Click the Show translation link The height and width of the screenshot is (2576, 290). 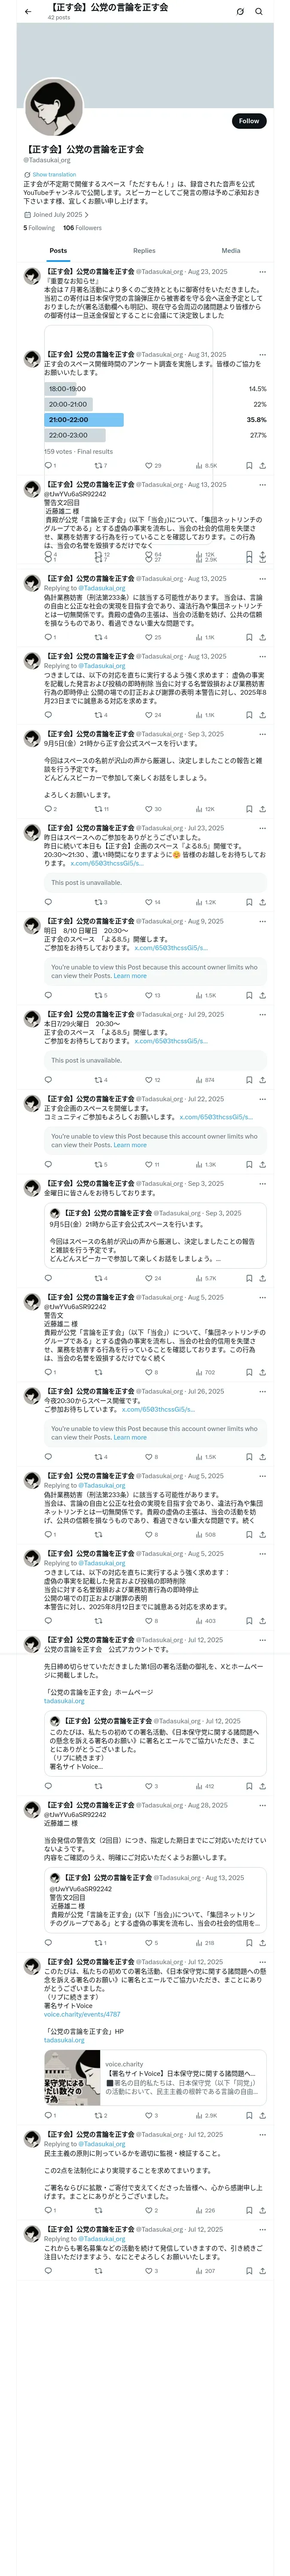(x=54, y=175)
